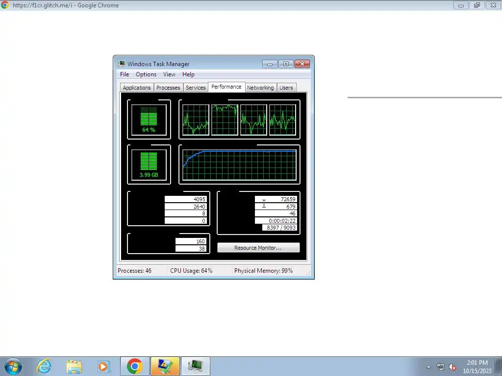Image resolution: width=502 pixels, height=376 pixels.
Task: Open the File menu in Task Manager
Action: tap(124, 74)
